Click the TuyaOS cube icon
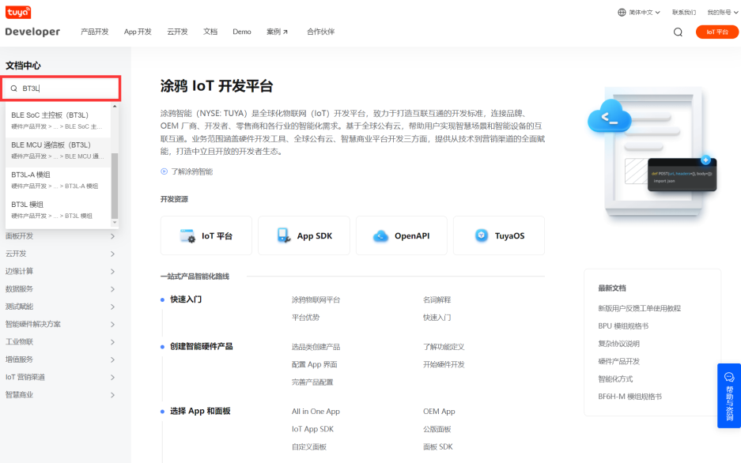 point(481,235)
